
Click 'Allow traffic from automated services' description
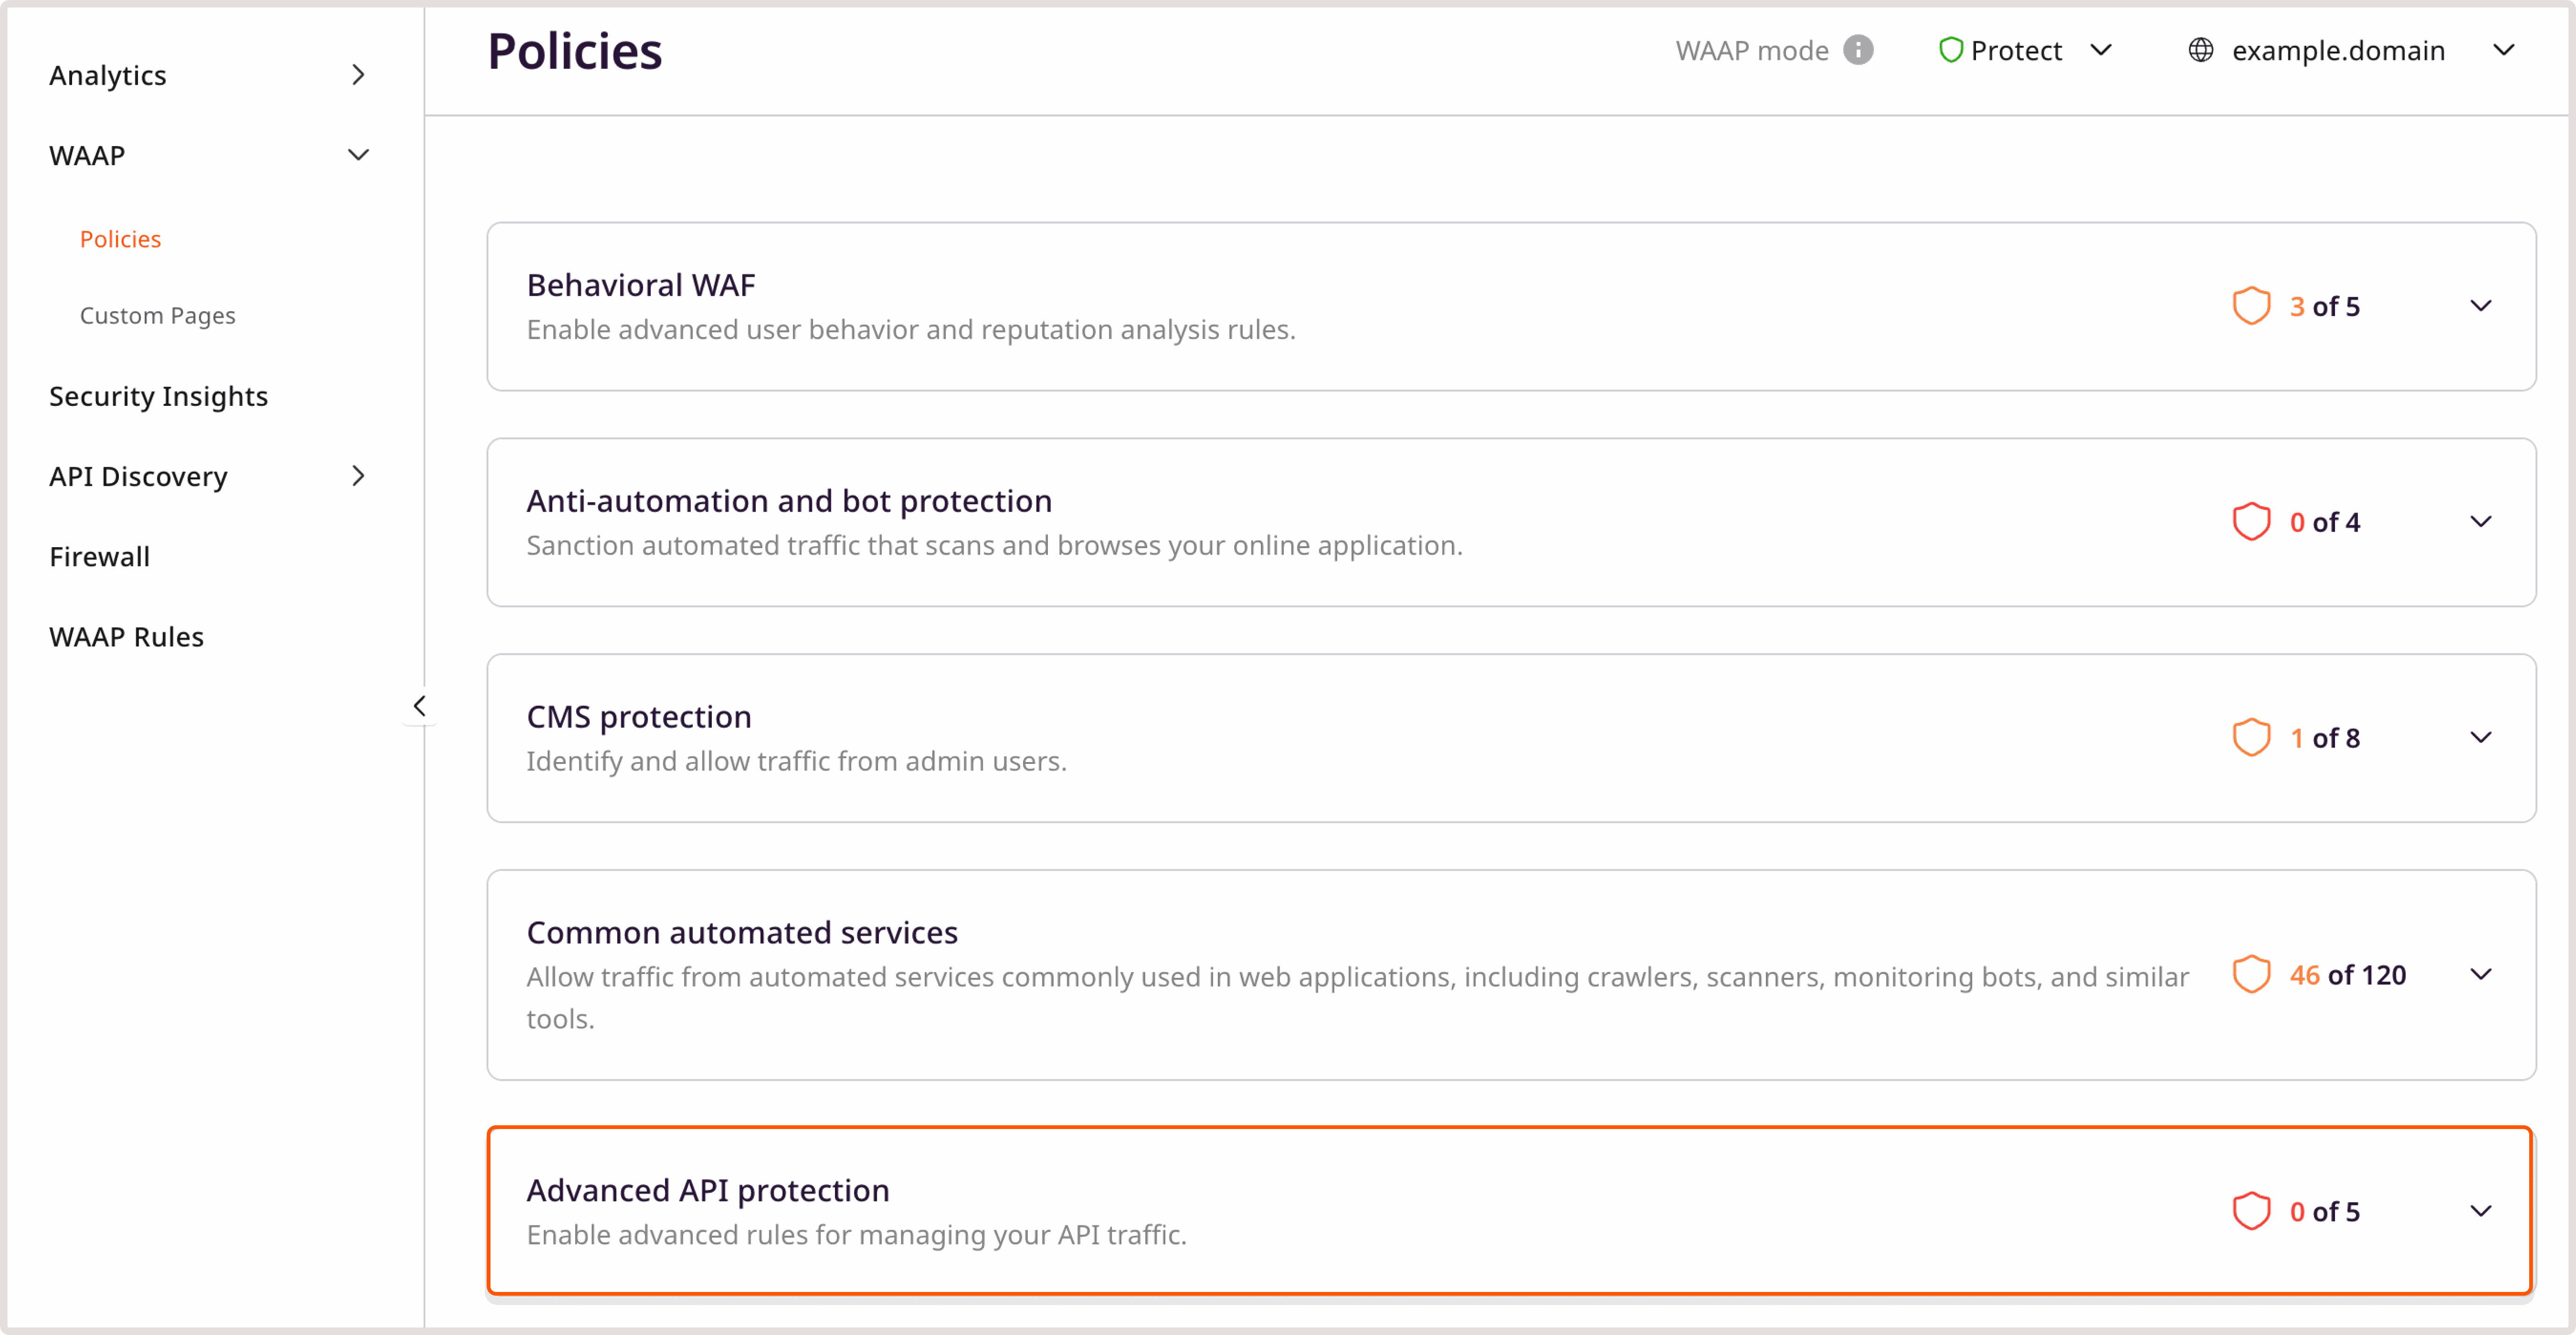click(x=1358, y=998)
